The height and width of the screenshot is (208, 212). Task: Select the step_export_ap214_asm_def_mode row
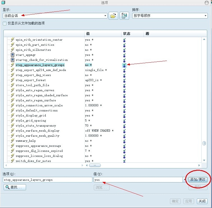[x=41, y=70]
